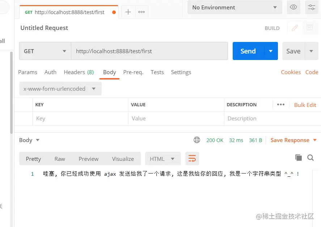Image resolution: width=321 pixels, height=227 pixels.
Task: Click response line 1 text
Action: pos(171,174)
